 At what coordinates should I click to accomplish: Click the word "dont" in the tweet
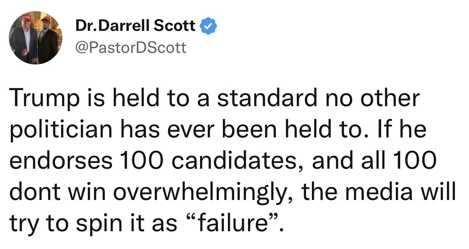(34, 191)
